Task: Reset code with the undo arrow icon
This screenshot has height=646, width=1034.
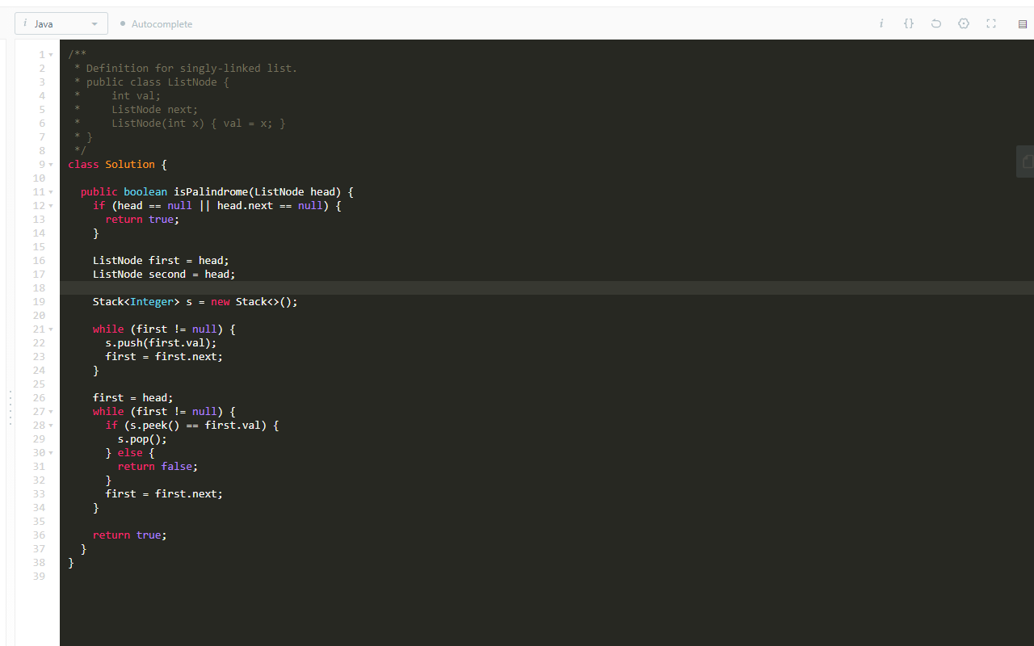Action: click(x=936, y=23)
